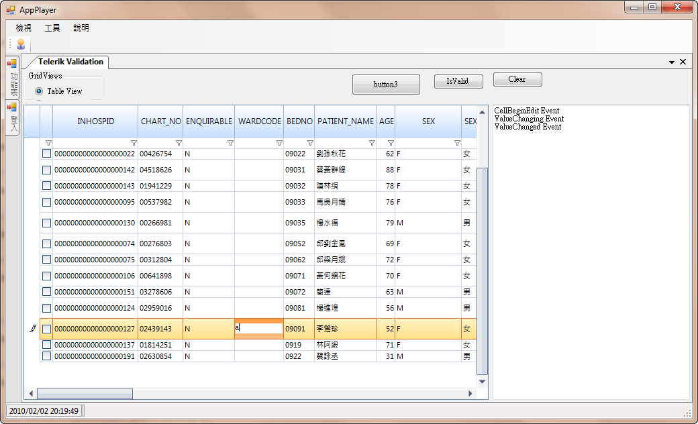Check the row checkbox for 0000000000000000022
This screenshot has width=698, height=424.
coord(46,154)
